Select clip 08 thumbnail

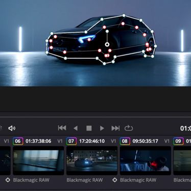pos(146,161)
